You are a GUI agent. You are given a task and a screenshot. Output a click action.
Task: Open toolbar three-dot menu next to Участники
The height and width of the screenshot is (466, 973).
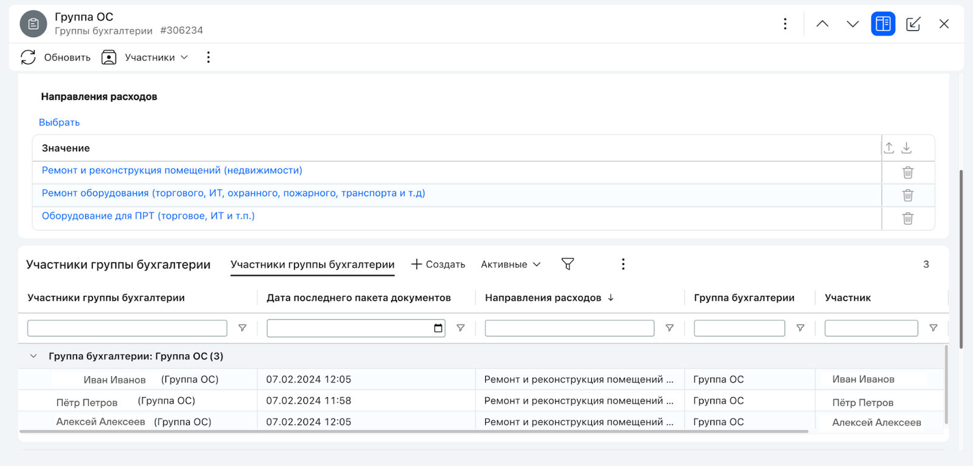(x=209, y=57)
